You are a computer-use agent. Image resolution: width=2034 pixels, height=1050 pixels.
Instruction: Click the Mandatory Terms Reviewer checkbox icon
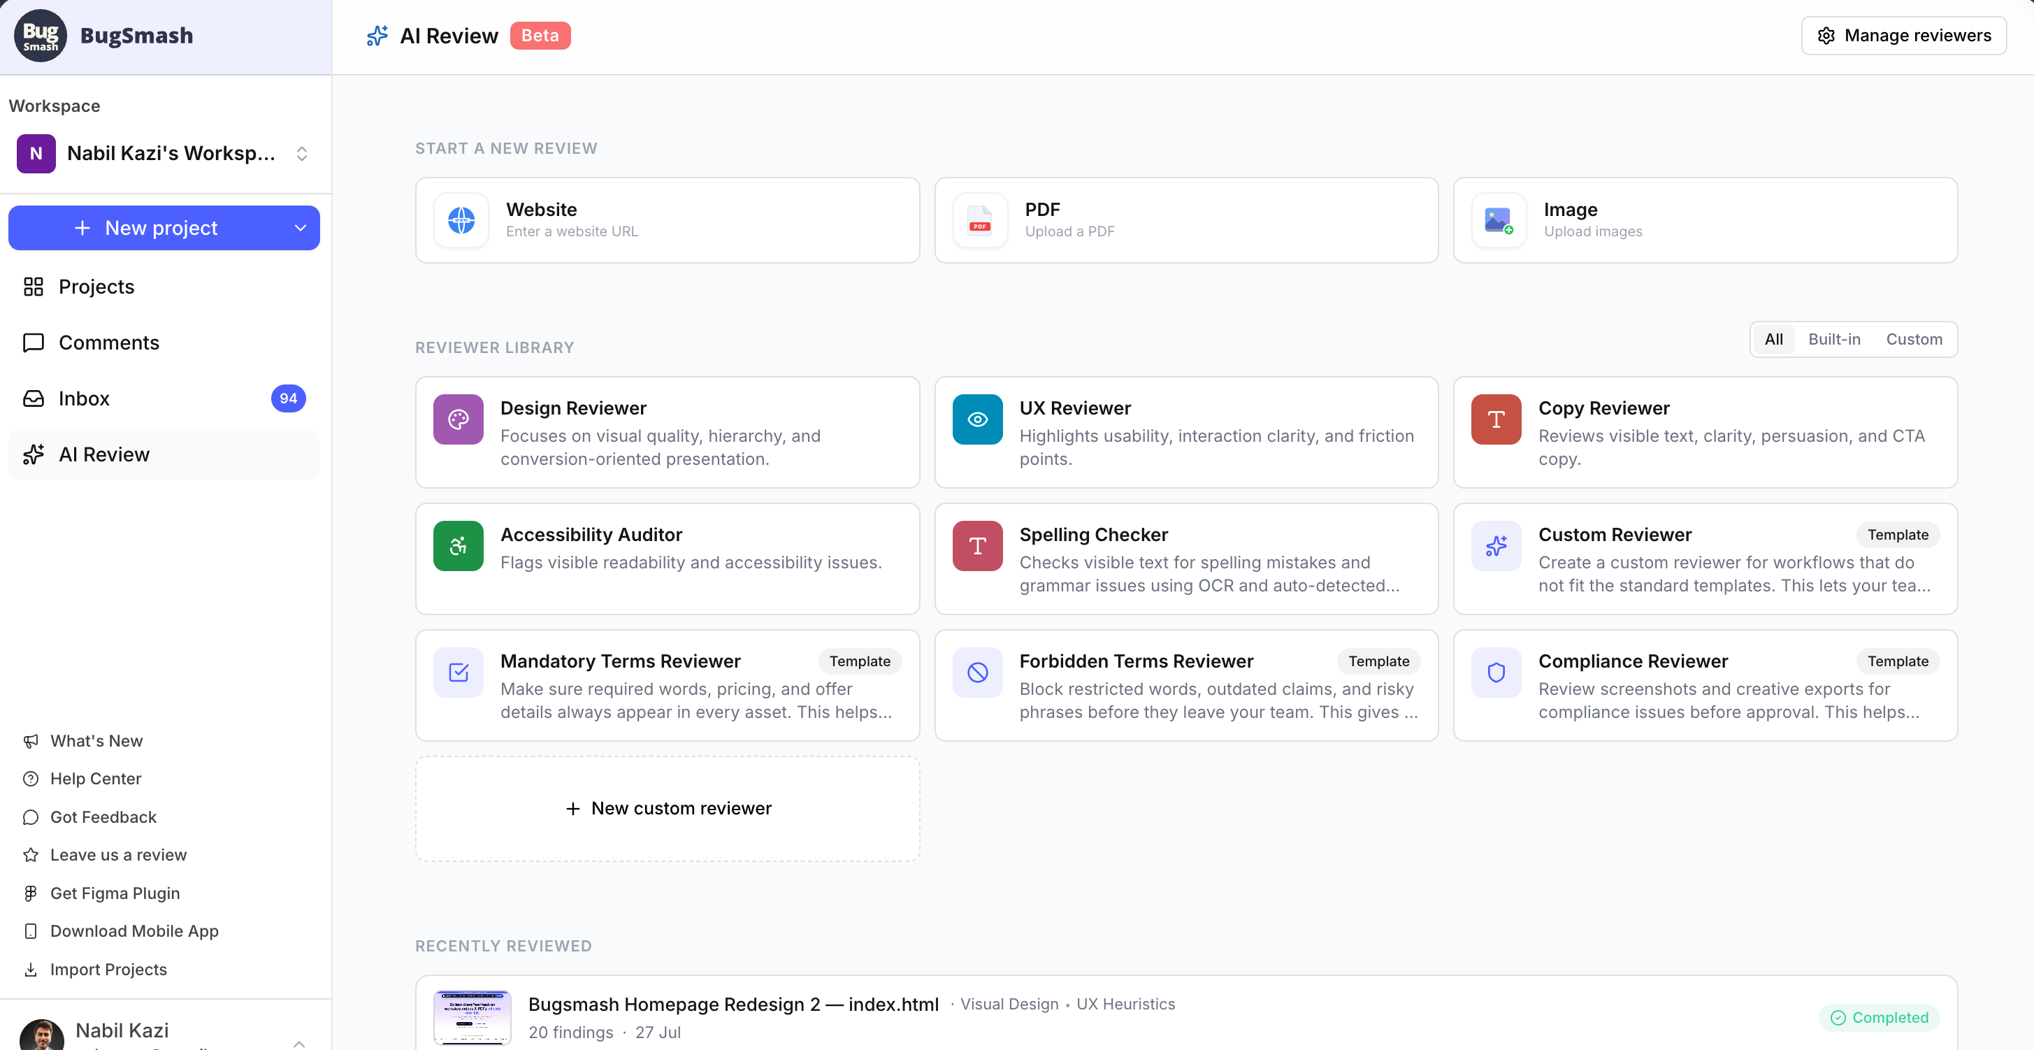pos(459,672)
